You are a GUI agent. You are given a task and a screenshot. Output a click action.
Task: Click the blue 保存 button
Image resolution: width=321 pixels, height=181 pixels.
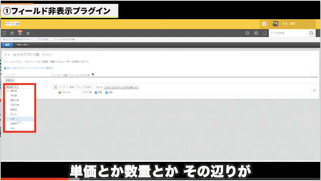(7, 45)
